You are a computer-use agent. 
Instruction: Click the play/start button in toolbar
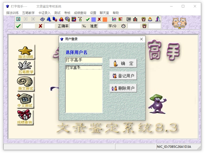(18, 19)
